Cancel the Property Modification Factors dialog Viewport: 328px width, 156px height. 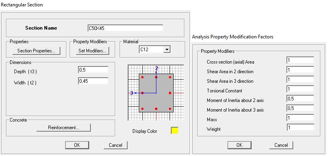click(281, 145)
